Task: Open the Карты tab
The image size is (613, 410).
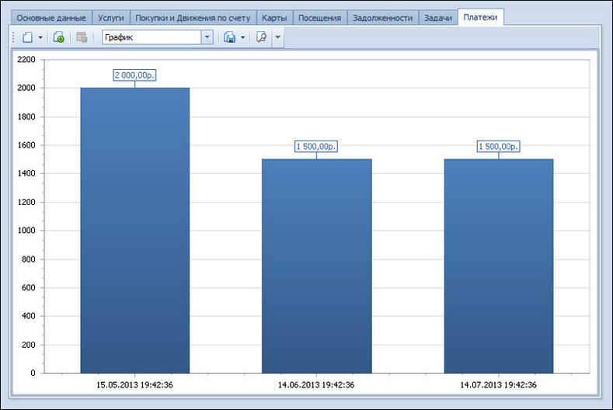Action: (274, 18)
